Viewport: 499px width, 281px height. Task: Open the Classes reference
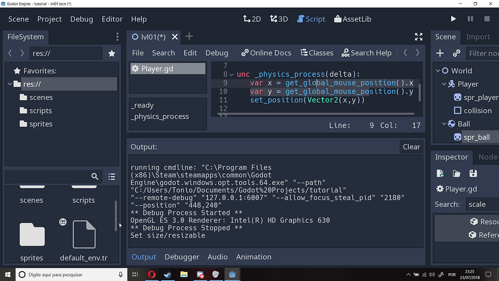pos(317,53)
